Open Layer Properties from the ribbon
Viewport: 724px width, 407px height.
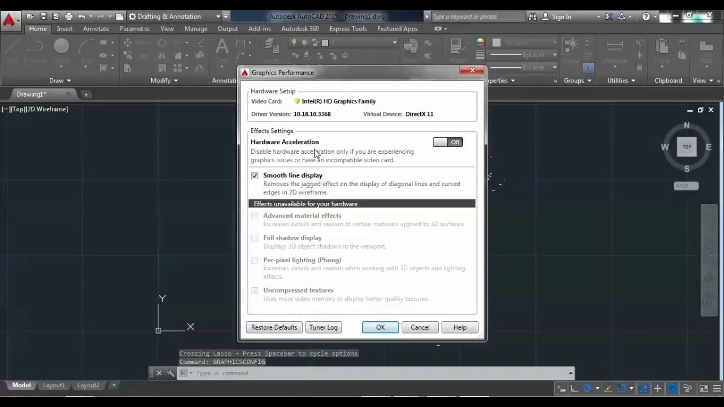271,50
